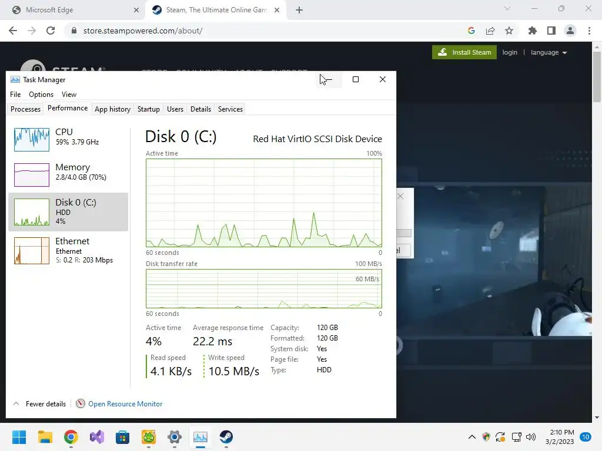Screen dimensions: 602x451
Task: Click the Task Manager taskbar icon
Action: [x=200, y=437]
